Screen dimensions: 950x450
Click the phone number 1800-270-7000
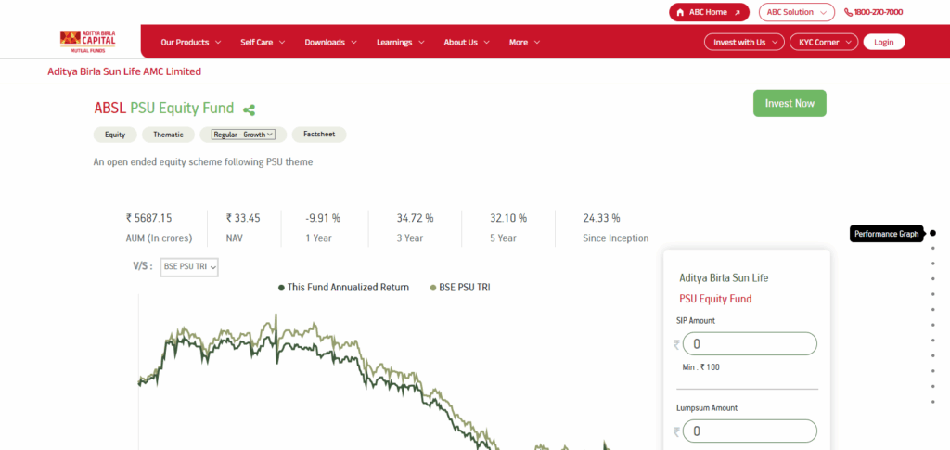tap(873, 12)
